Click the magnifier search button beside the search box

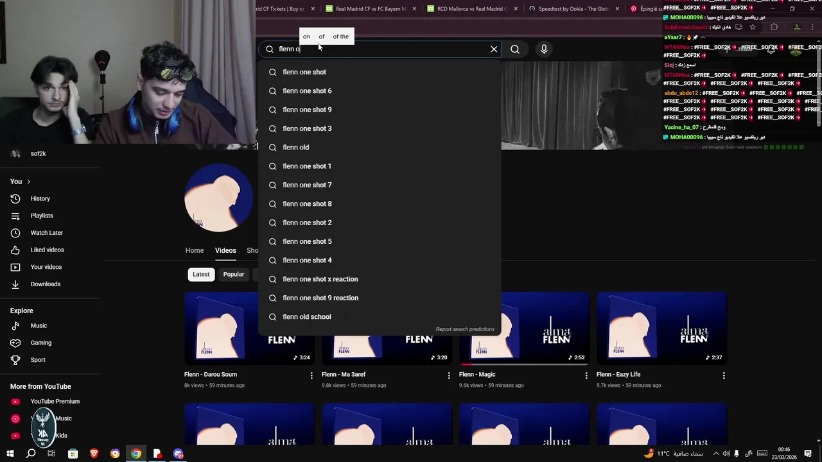tap(515, 49)
